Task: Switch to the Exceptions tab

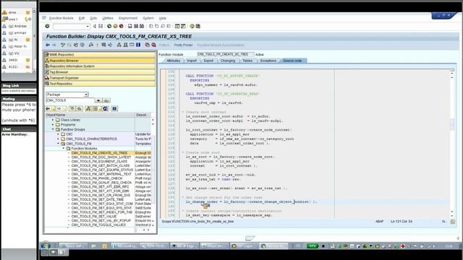Action: click(268, 61)
